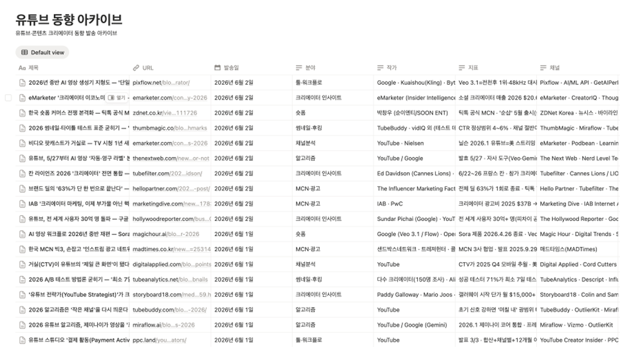Viewport: 620px width, 347px height.
Task: Click the URL column header
Action: [x=148, y=68]
